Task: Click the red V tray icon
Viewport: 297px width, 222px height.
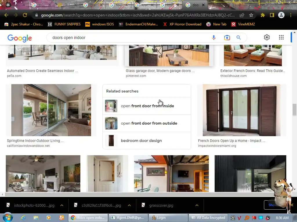Action: pos(239,218)
